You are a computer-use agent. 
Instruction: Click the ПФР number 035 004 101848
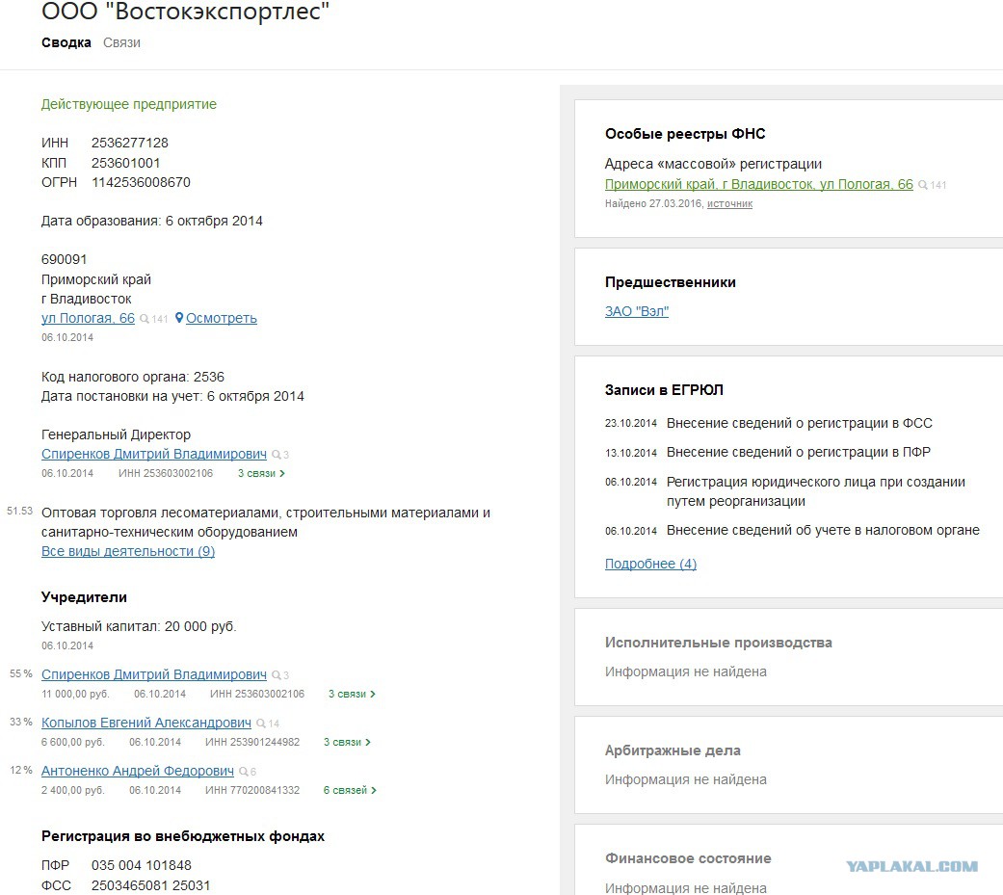(142, 865)
